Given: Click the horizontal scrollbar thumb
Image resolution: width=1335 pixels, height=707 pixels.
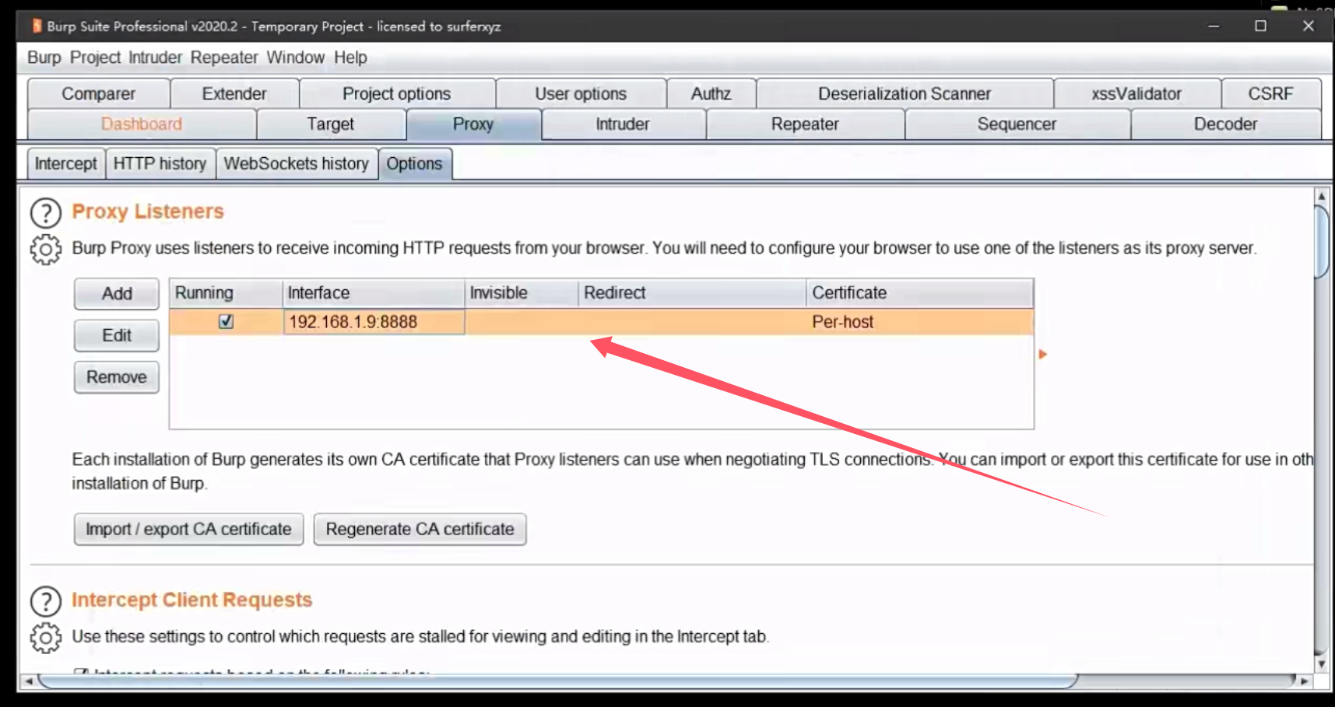Looking at the screenshot, I should (557, 682).
